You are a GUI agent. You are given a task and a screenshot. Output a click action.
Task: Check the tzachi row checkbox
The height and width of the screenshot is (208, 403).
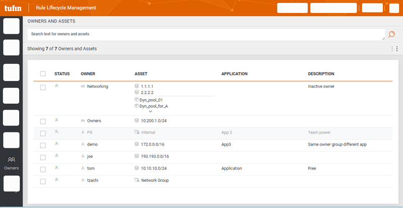click(x=43, y=181)
